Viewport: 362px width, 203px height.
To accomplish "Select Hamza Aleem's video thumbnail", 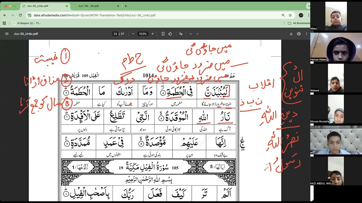I will 336,47.
